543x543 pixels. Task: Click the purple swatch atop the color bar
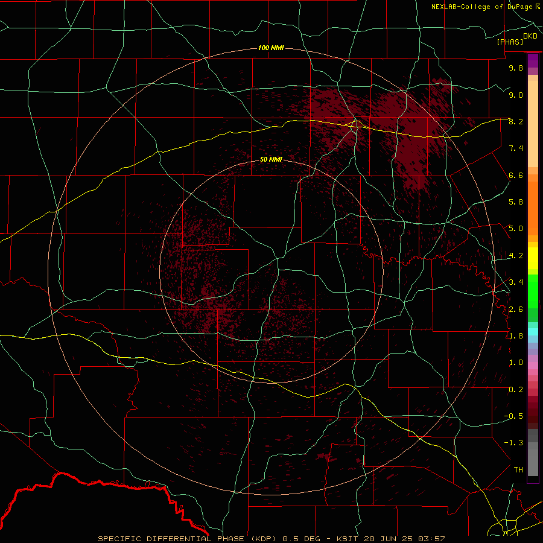533,60
